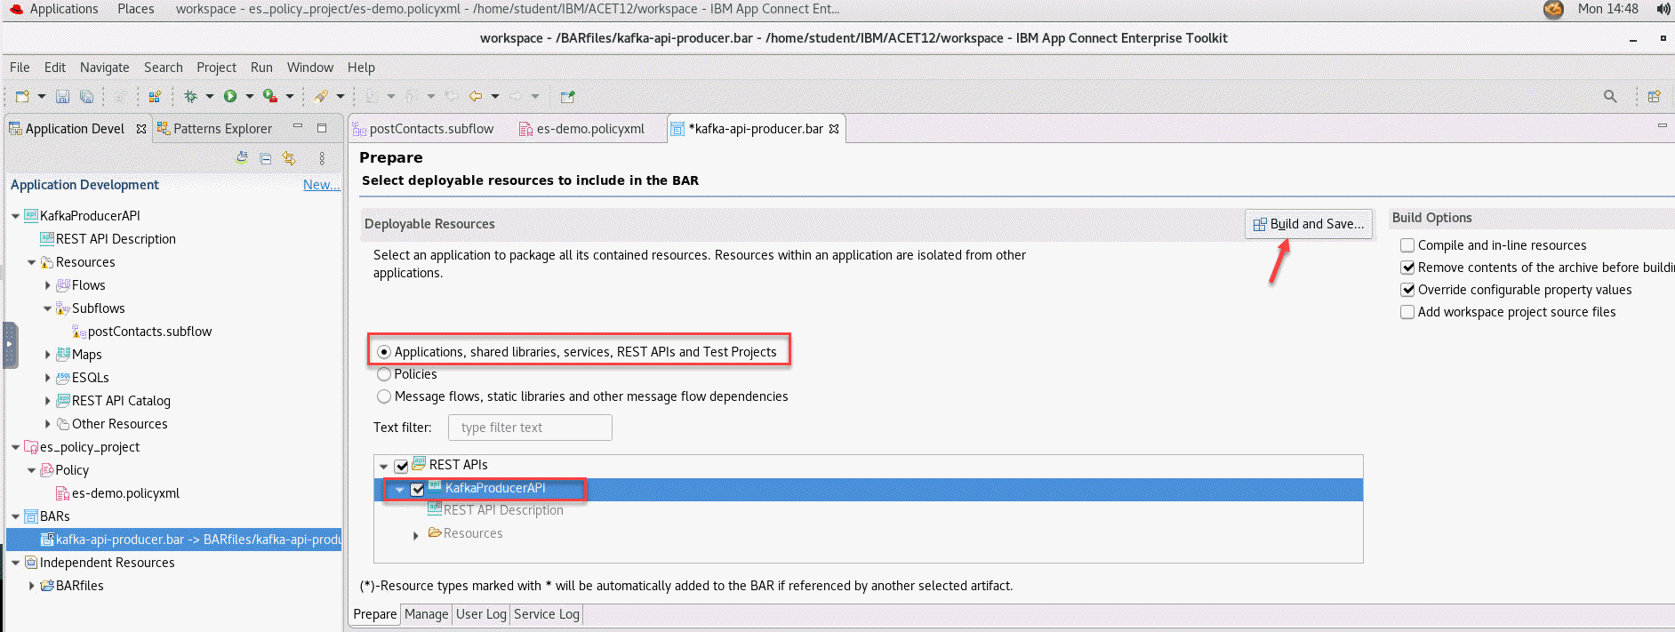Open the Navigate menu

104,68
